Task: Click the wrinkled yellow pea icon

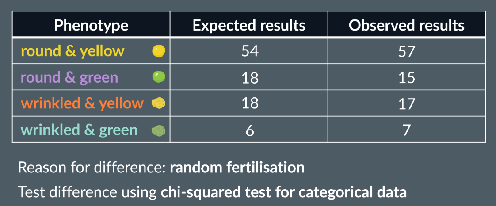Action: point(159,103)
